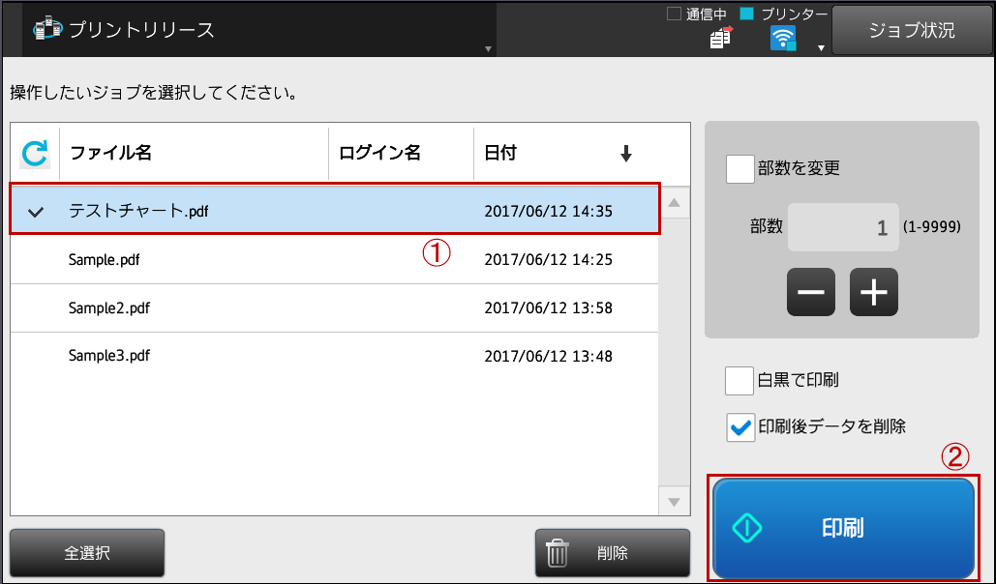Refresh the job list with reload icon
Viewport: 996px width, 584px height.
tap(35, 154)
